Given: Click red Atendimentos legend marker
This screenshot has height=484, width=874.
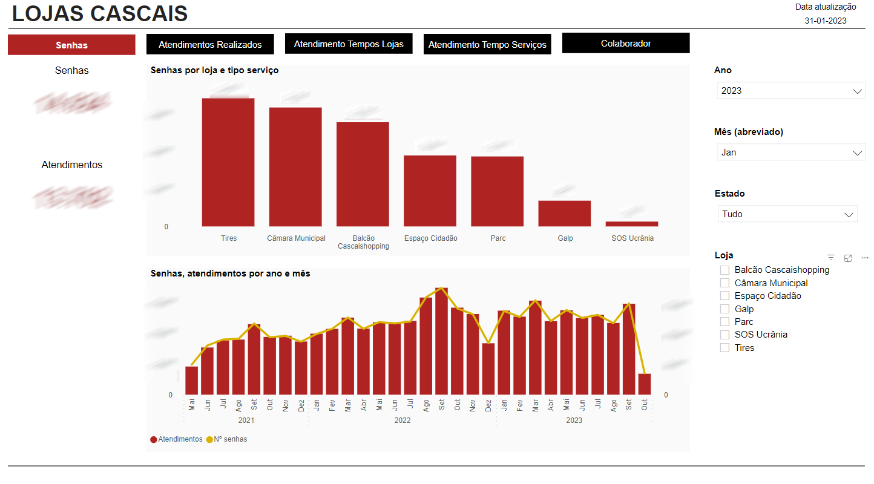Looking at the screenshot, I should pos(154,439).
